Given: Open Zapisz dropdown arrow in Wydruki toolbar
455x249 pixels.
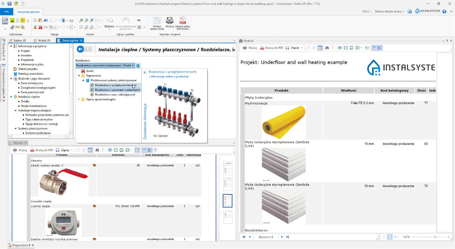Looking at the screenshot, I should 301,48.
